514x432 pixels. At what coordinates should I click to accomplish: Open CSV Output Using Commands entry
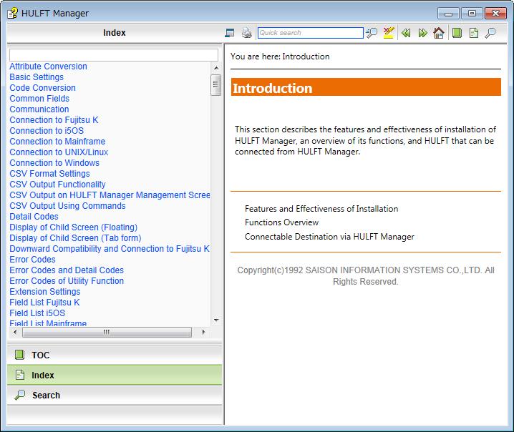[67, 206]
